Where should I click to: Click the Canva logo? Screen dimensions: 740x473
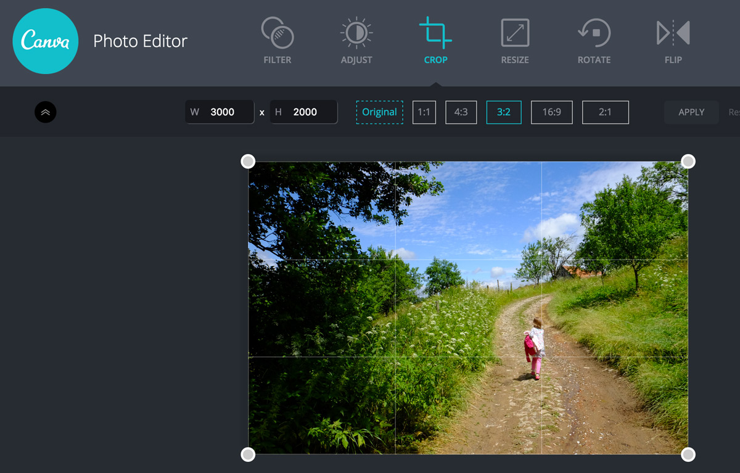pyautogui.click(x=45, y=41)
